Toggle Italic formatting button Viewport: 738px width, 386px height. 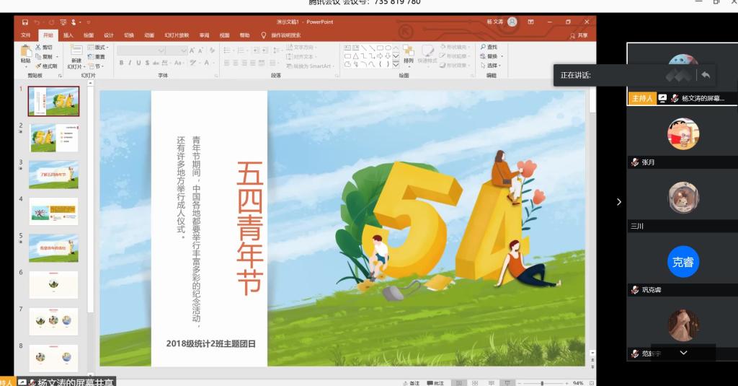click(130, 63)
